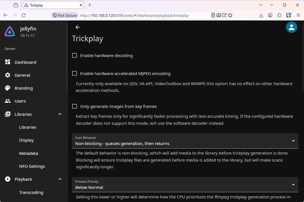The width and height of the screenshot is (304, 202).
Task: Click the page vertical scrollbar
Action: 303,58
